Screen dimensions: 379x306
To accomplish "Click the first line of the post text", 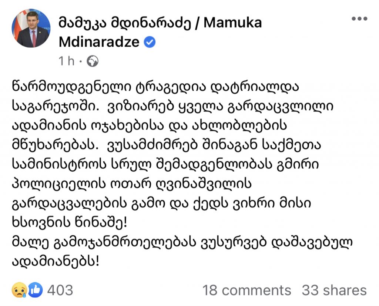I will pyautogui.click(x=155, y=87).
